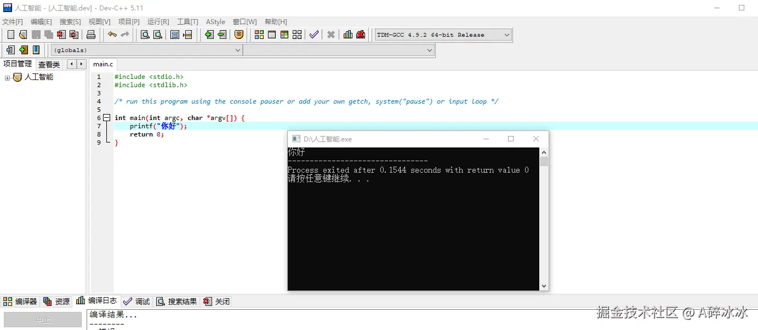
Task: Click the Rebuild All toolbar icon
Action: click(297, 35)
